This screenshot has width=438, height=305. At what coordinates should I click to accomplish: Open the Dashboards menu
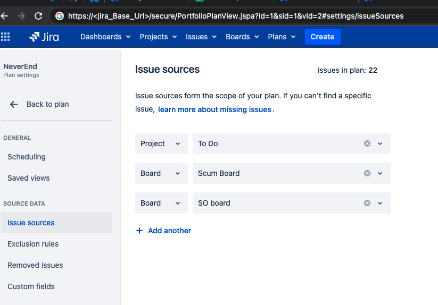[x=105, y=37]
